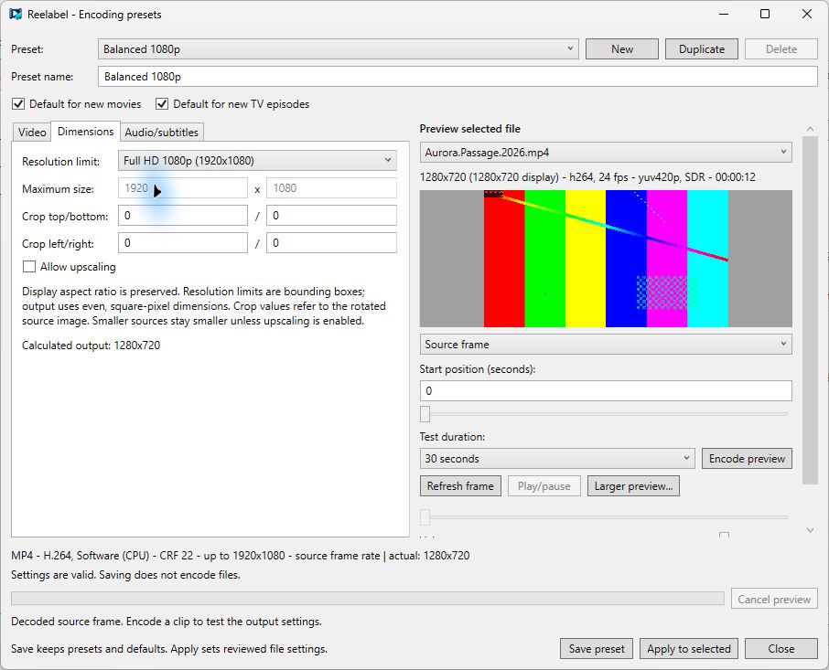
Task: Click the preview panel scroll up arrow
Action: [810, 129]
